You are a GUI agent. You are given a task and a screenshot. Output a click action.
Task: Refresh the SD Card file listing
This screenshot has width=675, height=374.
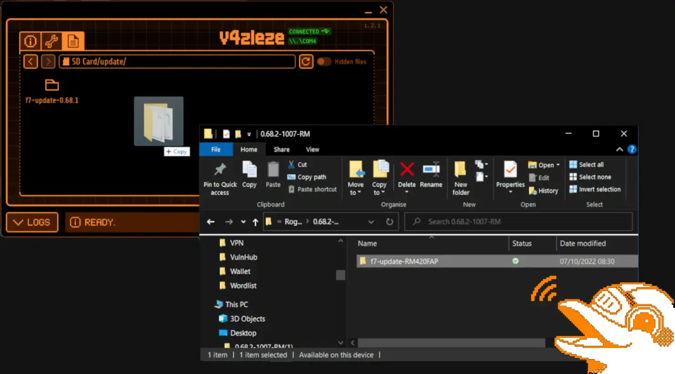(x=306, y=61)
